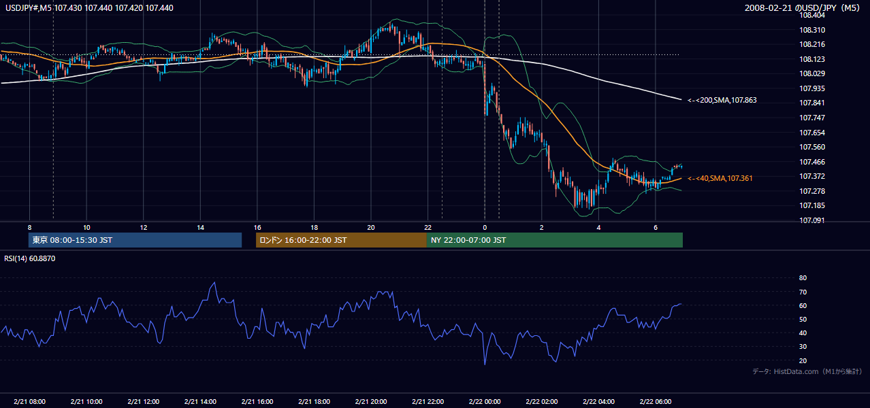Select the London 16:00-22:00 JST session bar

pyautogui.click(x=341, y=240)
